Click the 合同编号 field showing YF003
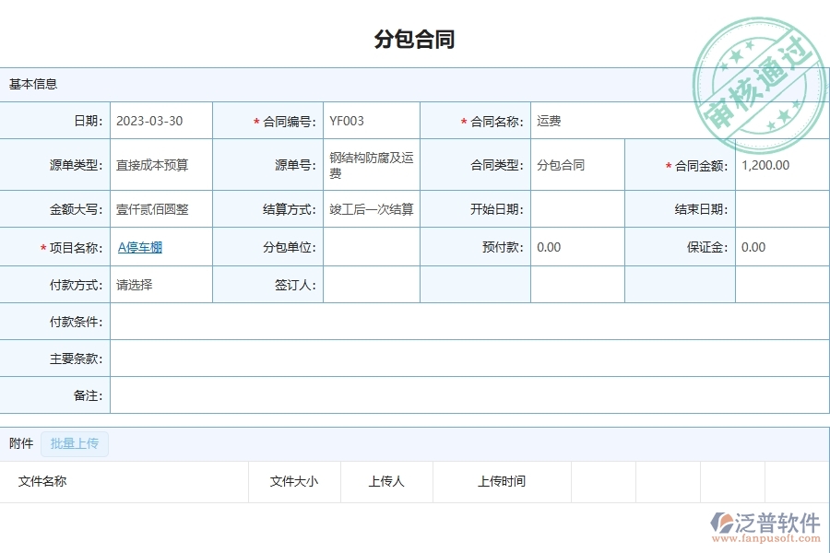Viewport: 830px width, 553px height. click(x=369, y=121)
